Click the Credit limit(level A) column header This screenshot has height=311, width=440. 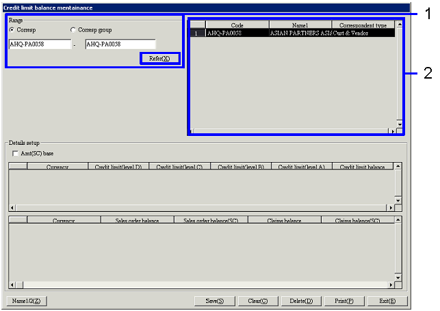[x=302, y=166]
